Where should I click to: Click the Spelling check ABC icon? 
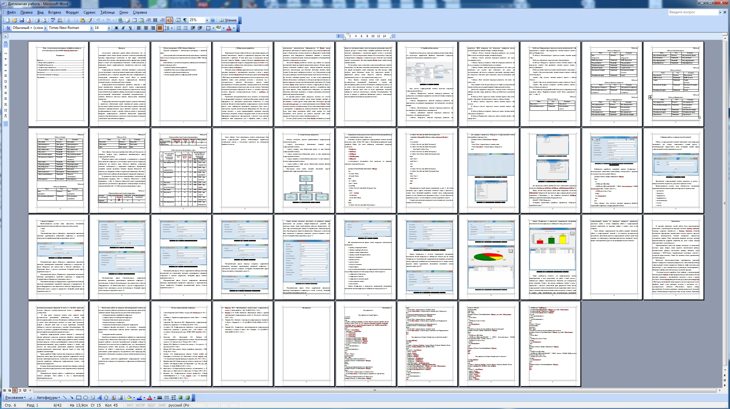(53, 20)
